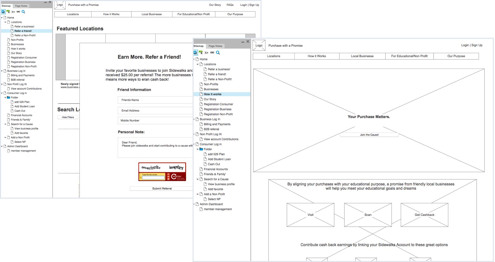
Task: Open the FAQs item in the top navigation
Action: [230, 5]
